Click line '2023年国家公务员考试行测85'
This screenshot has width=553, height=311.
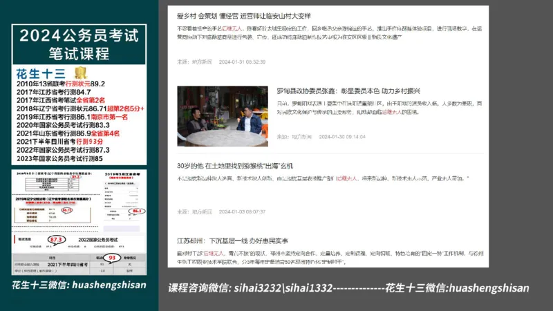tap(59, 158)
